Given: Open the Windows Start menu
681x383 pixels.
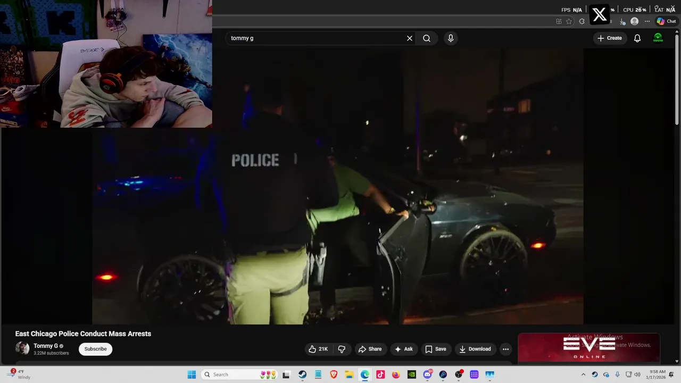Looking at the screenshot, I should coord(192,374).
